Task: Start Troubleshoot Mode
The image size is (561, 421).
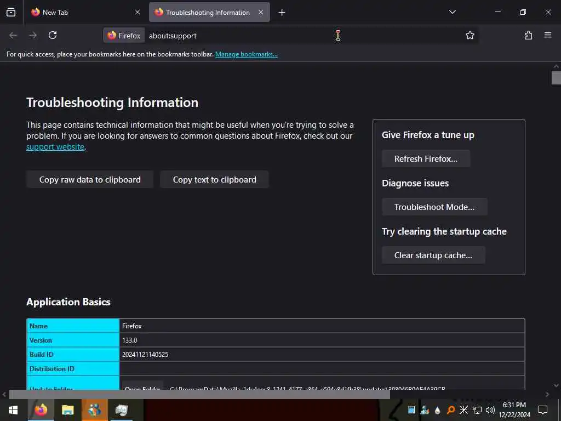Action: click(x=434, y=207)
